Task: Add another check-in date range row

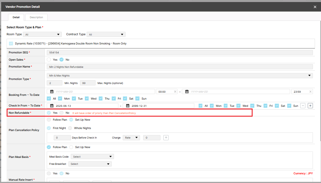Action: [310, 106]
